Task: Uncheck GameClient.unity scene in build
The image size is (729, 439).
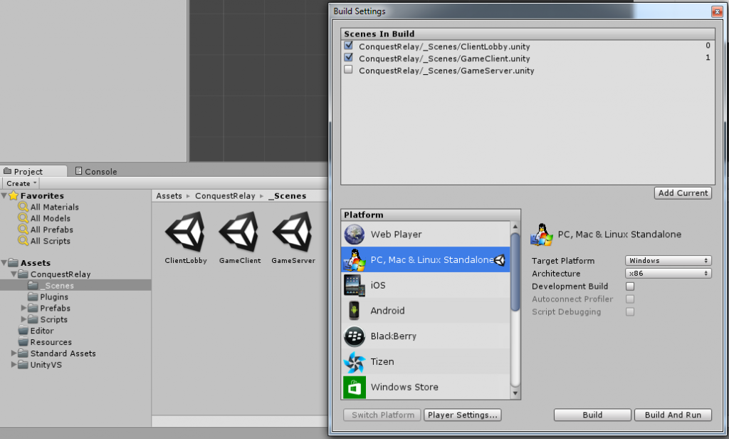Action: [x=348, y=58]
